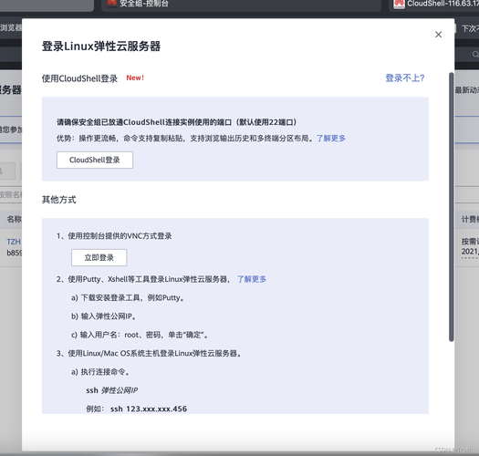
Task: Click the 使用CloudShell登录 heading
Action: 79,78
